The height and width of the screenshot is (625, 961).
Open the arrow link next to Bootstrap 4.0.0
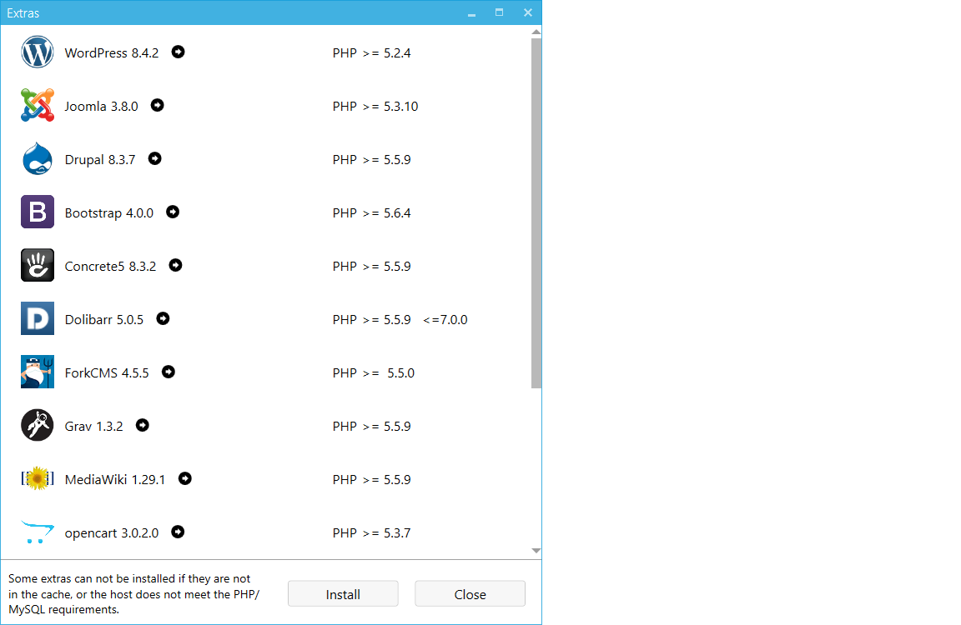(173, 212)
